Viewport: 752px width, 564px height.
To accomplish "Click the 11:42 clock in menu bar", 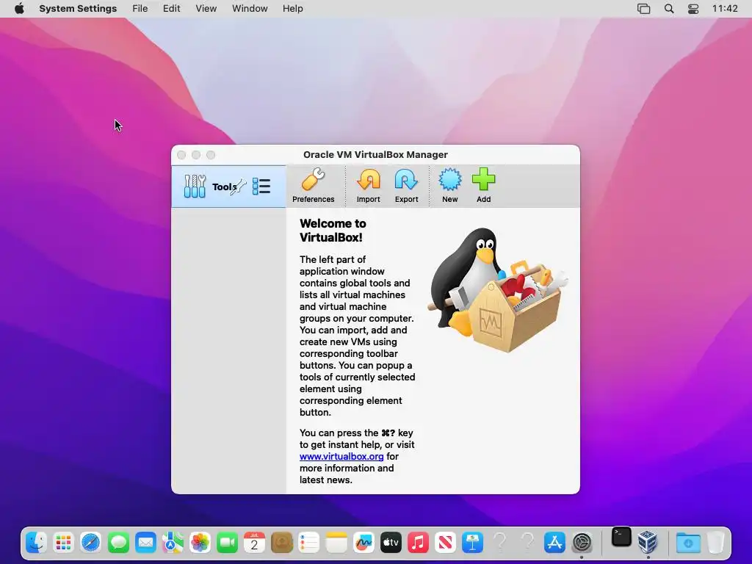I will [x=725, y=9].
